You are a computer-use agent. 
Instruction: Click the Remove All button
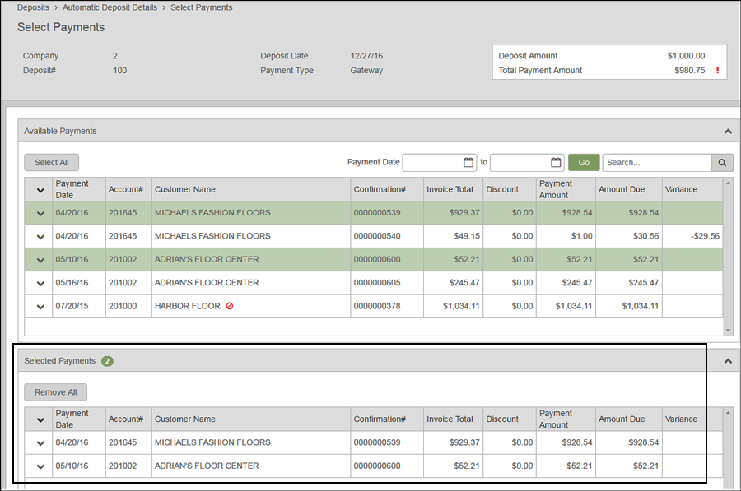click(x=55, y=391)
